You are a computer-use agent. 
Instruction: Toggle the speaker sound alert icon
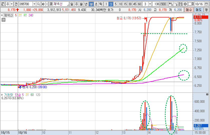[43, 4]
